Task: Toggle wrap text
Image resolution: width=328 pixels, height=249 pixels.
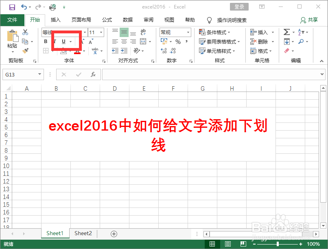Action: [x=143, y=32]
